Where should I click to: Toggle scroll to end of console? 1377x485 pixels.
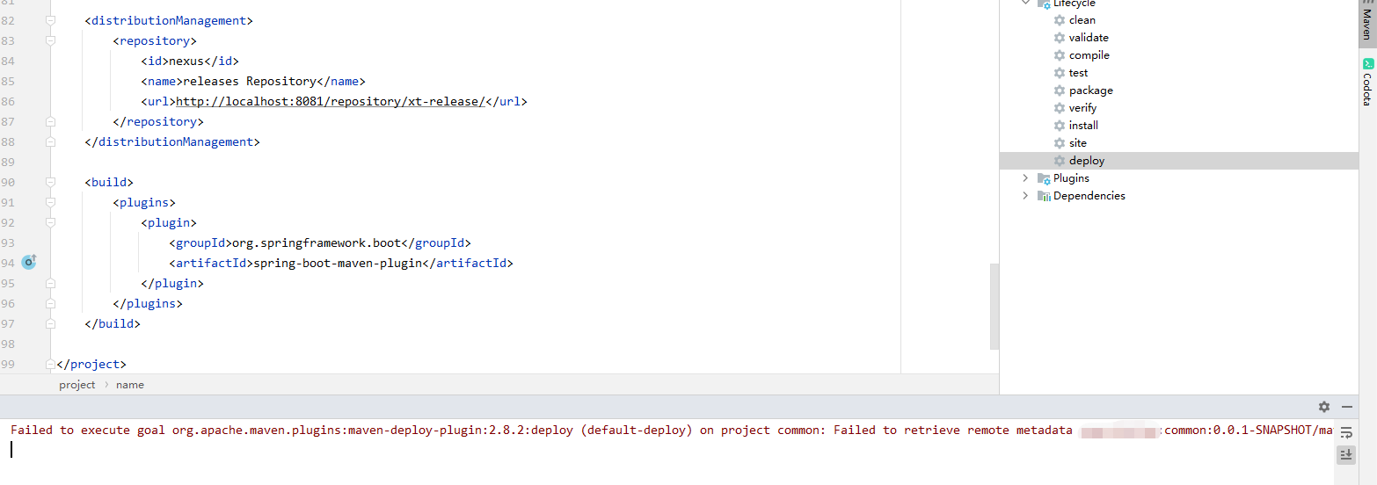[1346, 454]
